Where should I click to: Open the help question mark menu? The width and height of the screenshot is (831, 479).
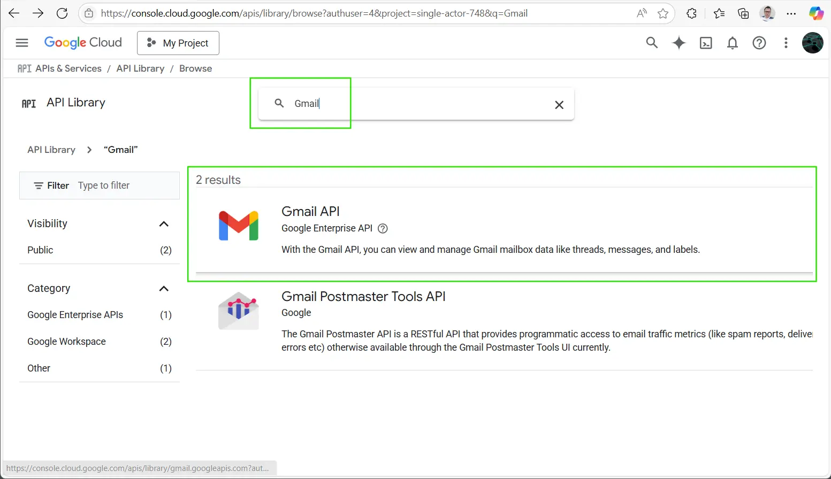click(x=759, y=43)
